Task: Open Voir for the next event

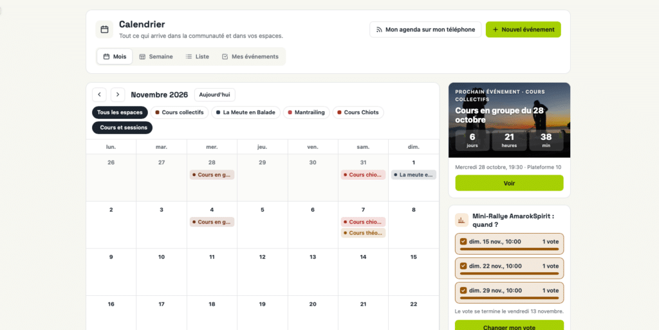Action: pos(510,183)
